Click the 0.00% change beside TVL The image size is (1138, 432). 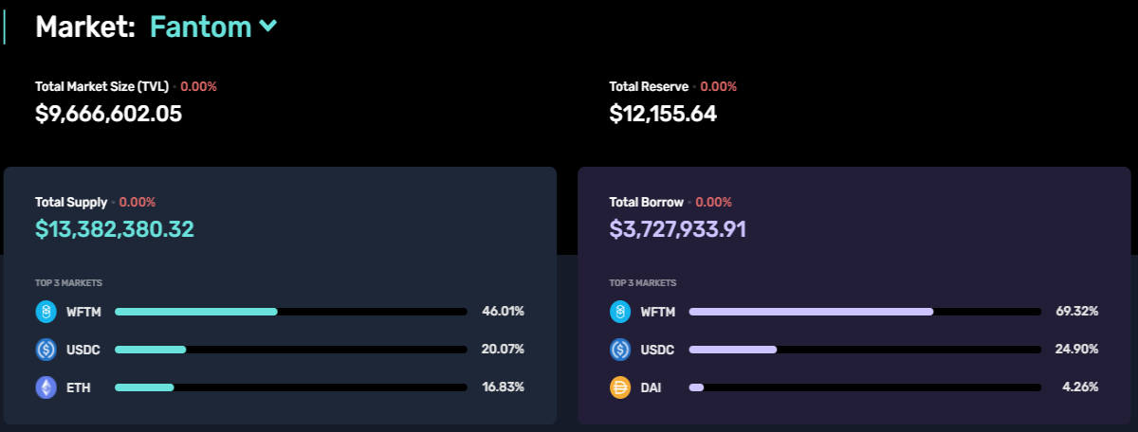tap(198, 86)
